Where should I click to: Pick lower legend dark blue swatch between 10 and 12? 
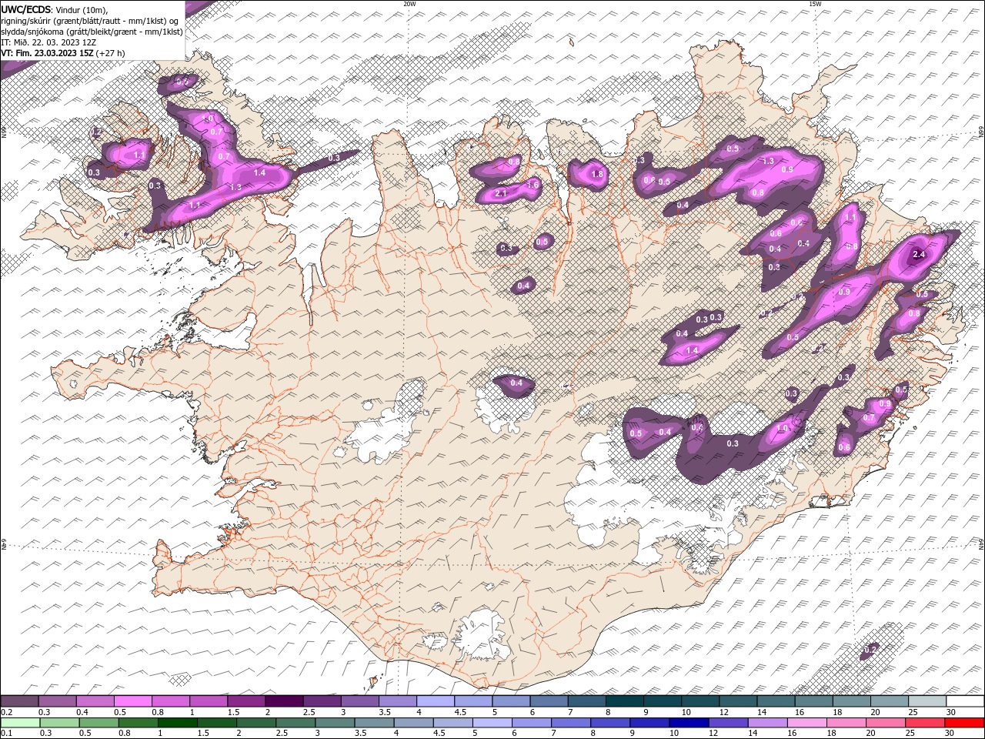[x=687, y=722]
